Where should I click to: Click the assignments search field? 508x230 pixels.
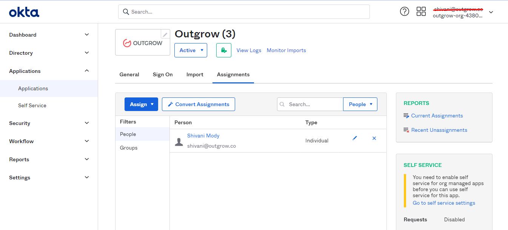coord(310,104)
